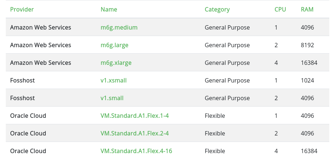This screenshot has height=165, width=334.
Task: Select the CPU column header
Action: (x=280, y=9)
